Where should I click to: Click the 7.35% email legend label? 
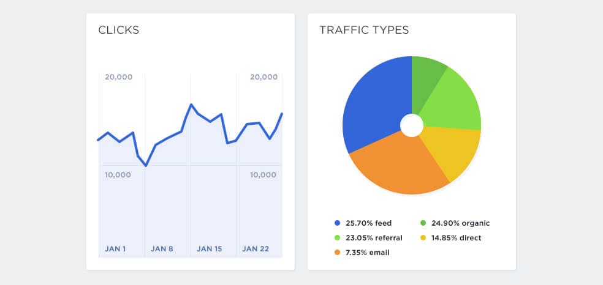(368, 253)
